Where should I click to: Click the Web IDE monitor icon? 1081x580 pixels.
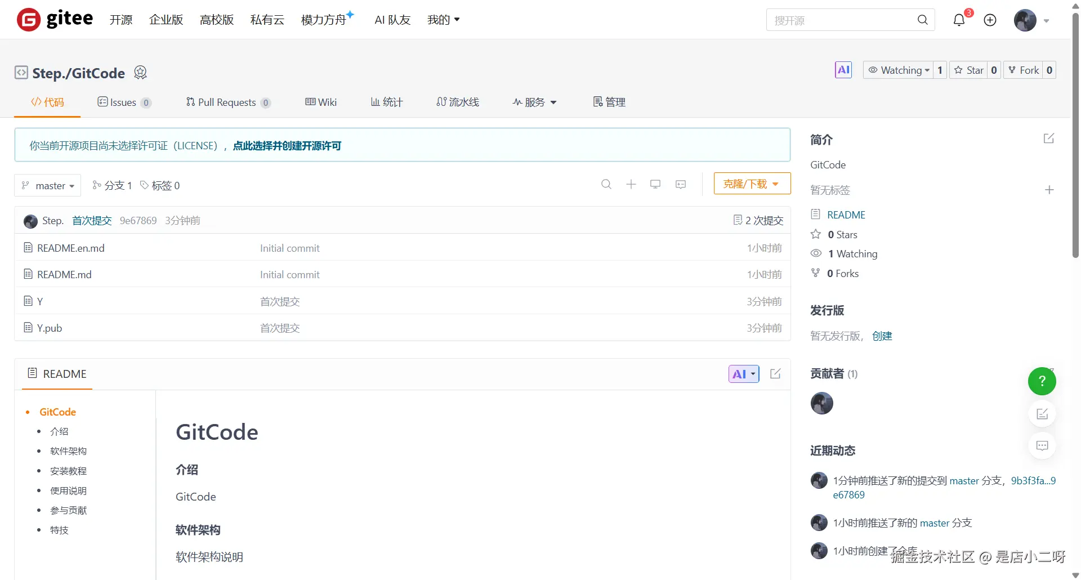click(655, 184)
